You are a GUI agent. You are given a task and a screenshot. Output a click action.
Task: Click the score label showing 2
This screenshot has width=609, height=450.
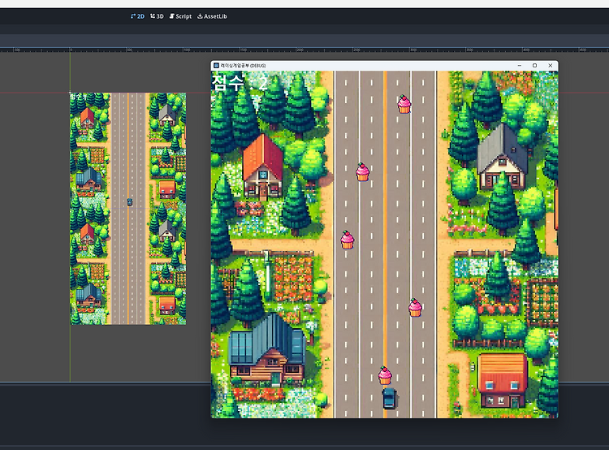240,83
